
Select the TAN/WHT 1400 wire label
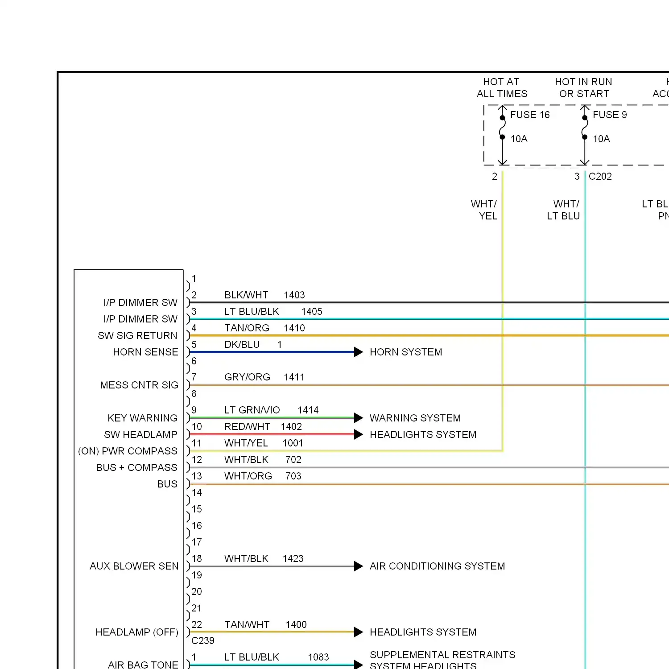click(x=265, y=625)
